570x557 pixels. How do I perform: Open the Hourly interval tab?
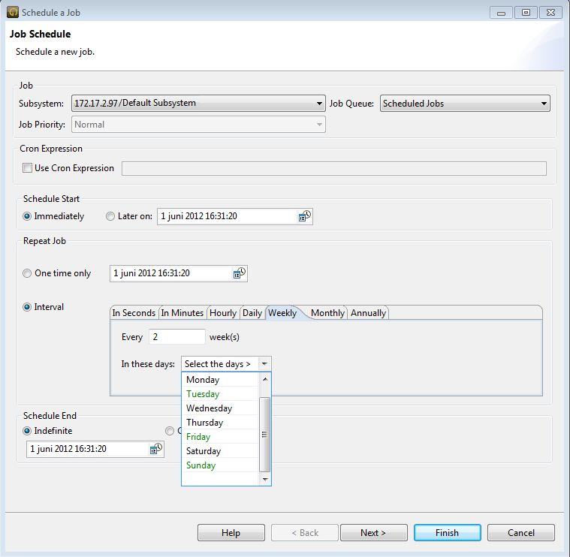(223, 313)
